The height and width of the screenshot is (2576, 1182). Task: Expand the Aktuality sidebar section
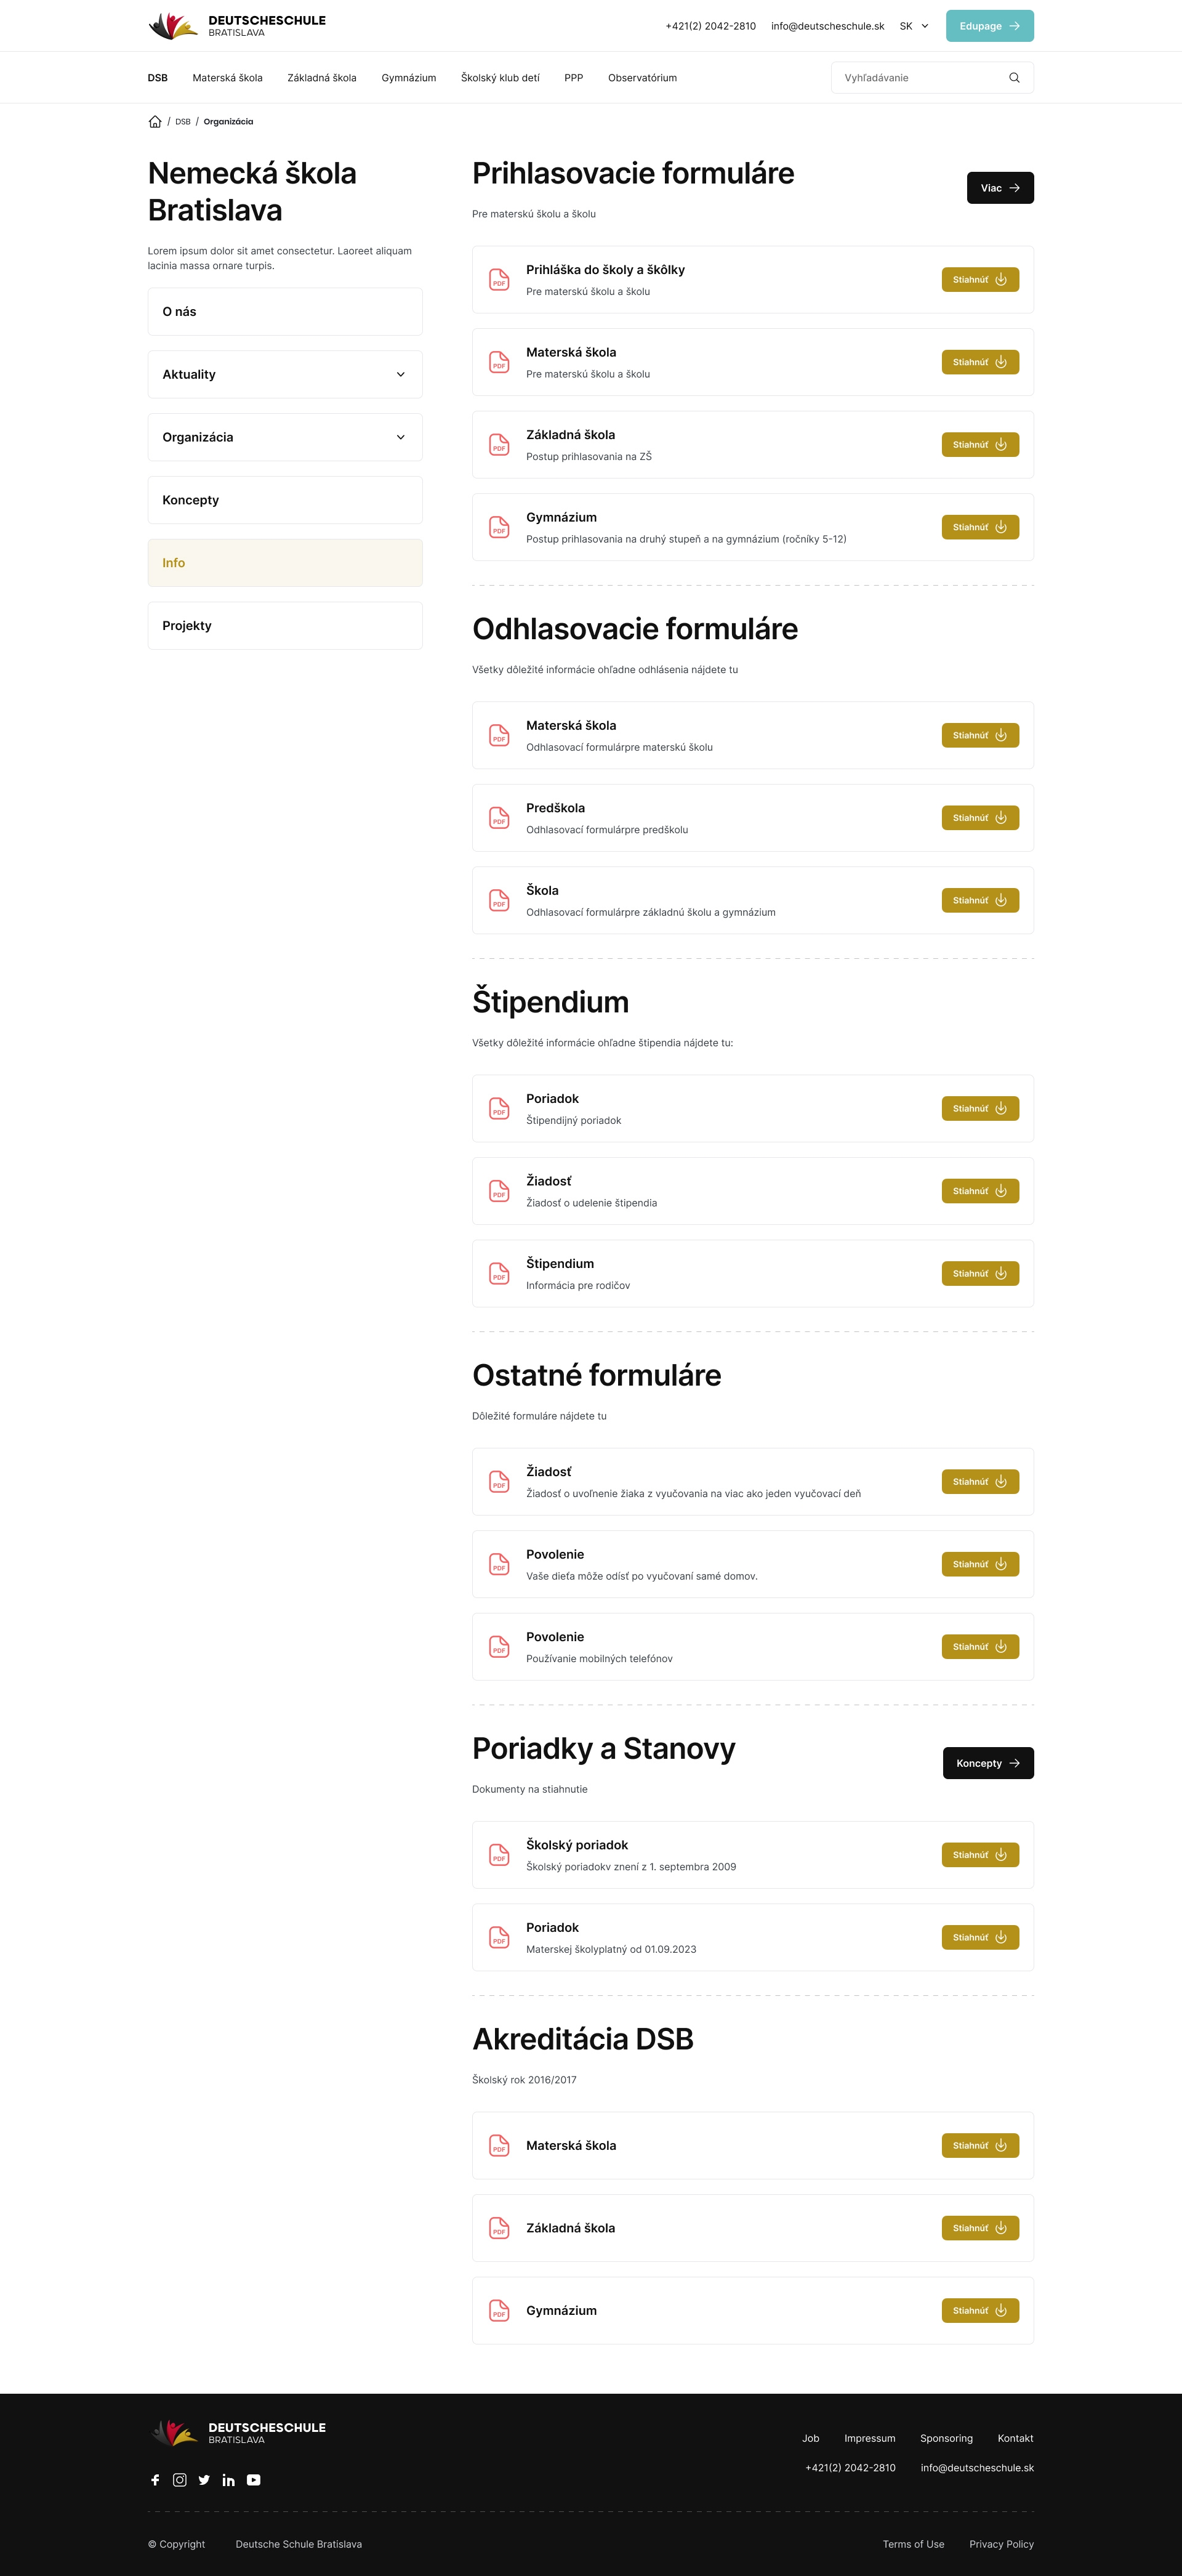(285, 374)
